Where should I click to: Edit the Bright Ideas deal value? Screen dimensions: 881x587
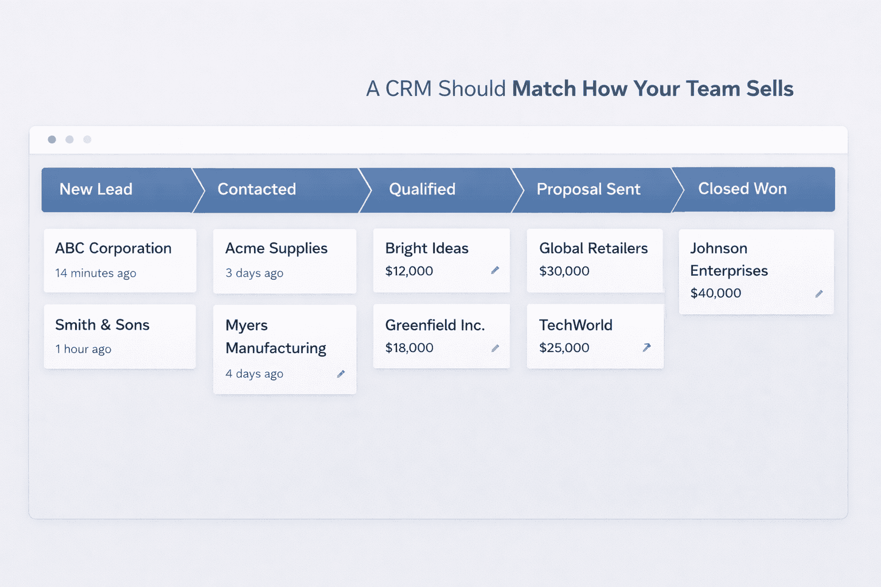point(494,270)
